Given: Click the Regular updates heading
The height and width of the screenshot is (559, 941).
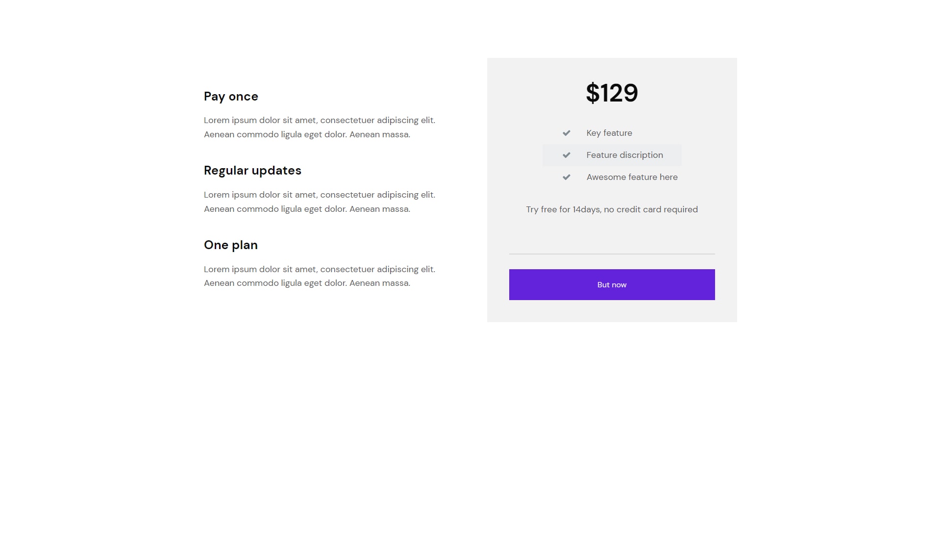Looking at the screenshot, I should [x=252, y=171].
